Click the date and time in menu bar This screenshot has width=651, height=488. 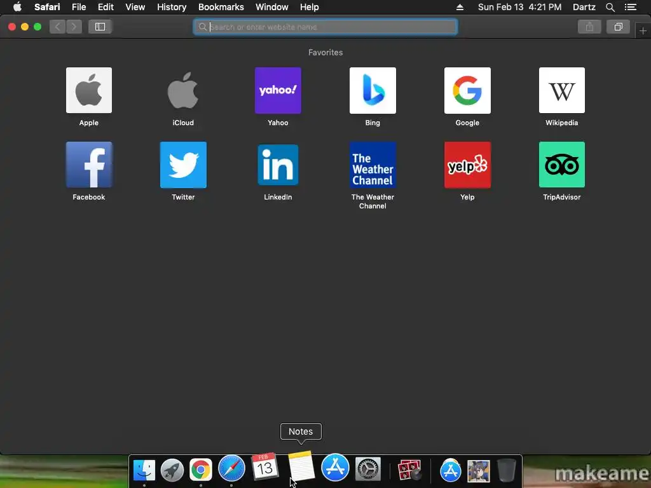pyautogui.click(x=519, y=7)
